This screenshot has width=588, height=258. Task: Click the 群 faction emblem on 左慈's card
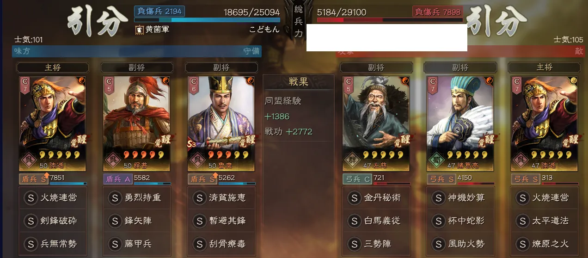[x=353, y=161]
